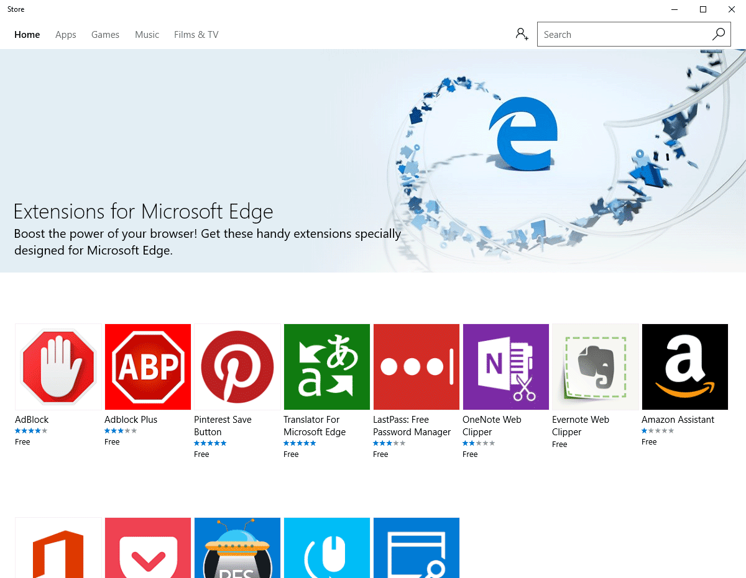Open the Mouse Gestures extension tile
The height and width of the screenshot is (578, 746).
click(327, 548)
